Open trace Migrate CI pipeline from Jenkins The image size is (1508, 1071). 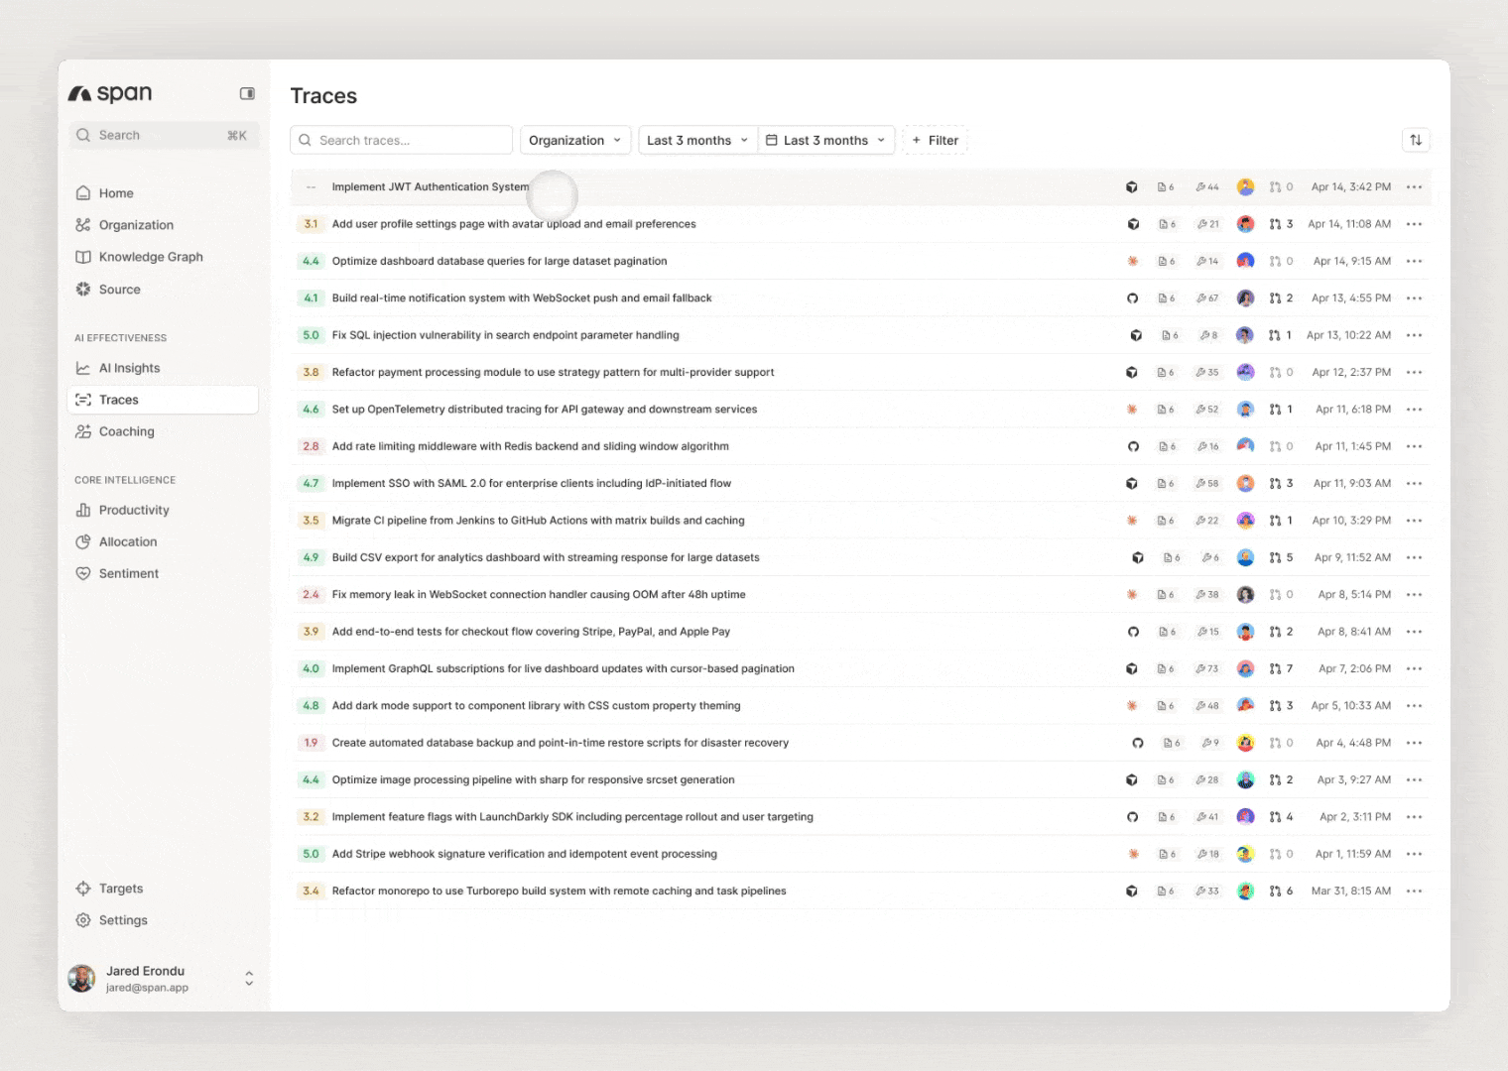538,521
